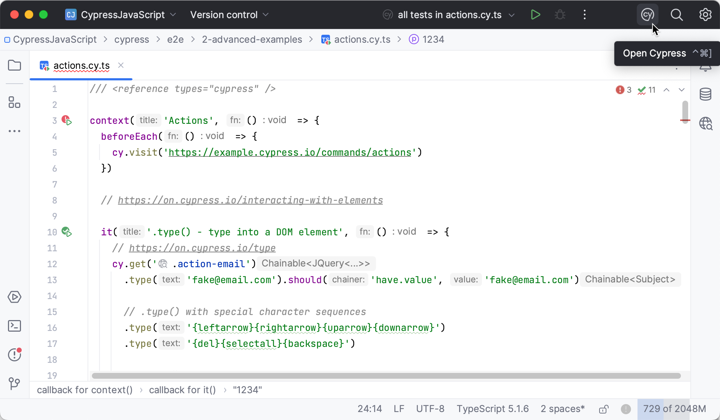Click '{del}{selectall}{backspace}' string
Image resolution: width=720 pixels, height=420 pixels.
pyautogui.click(x=268, y=344)
